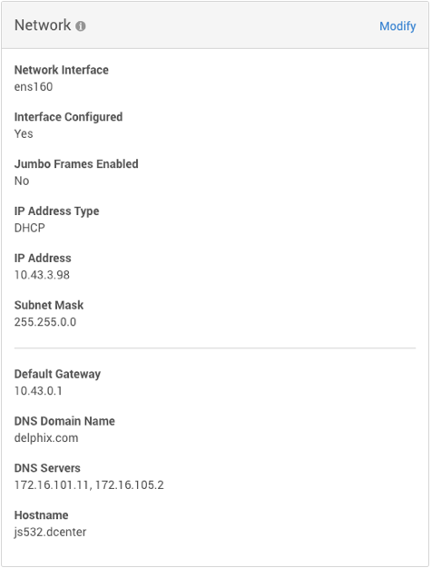The image size is (431, 568).
Task: Click the info icon beside Network
Action: (81, 26)
